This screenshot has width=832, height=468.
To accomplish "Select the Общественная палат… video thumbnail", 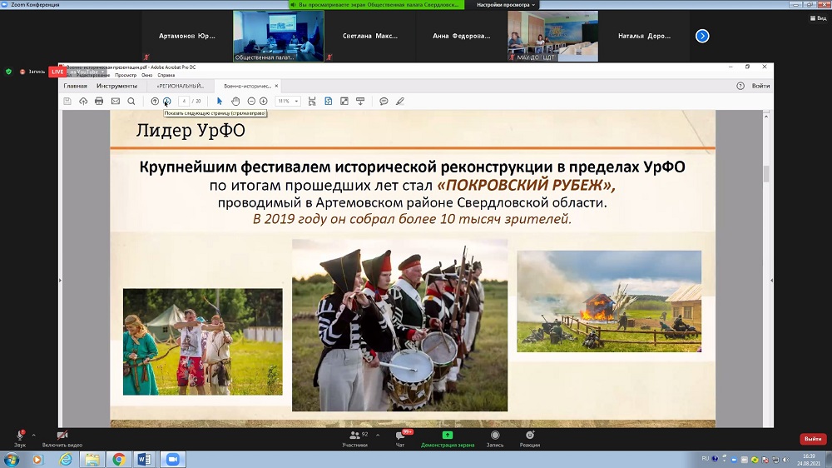I will [x=279, y=36].
